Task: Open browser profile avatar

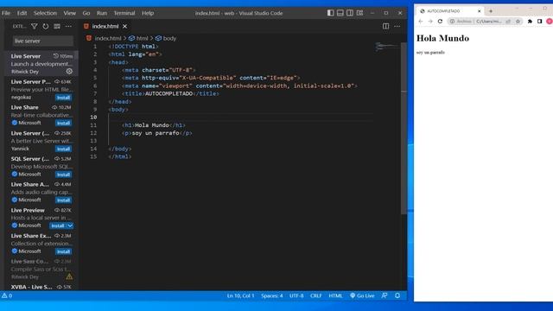Action: [550, 21]
